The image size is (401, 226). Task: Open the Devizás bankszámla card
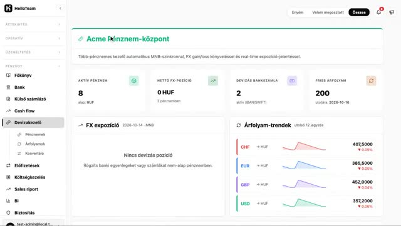click(267, 91)
